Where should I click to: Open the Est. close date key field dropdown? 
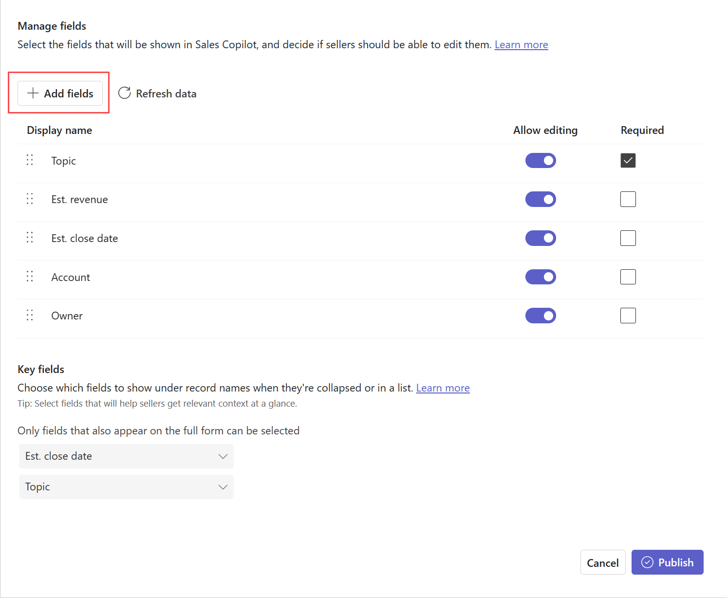223,456
